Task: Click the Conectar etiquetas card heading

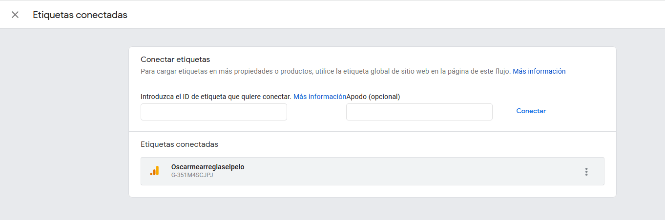Action: point(175,60)
